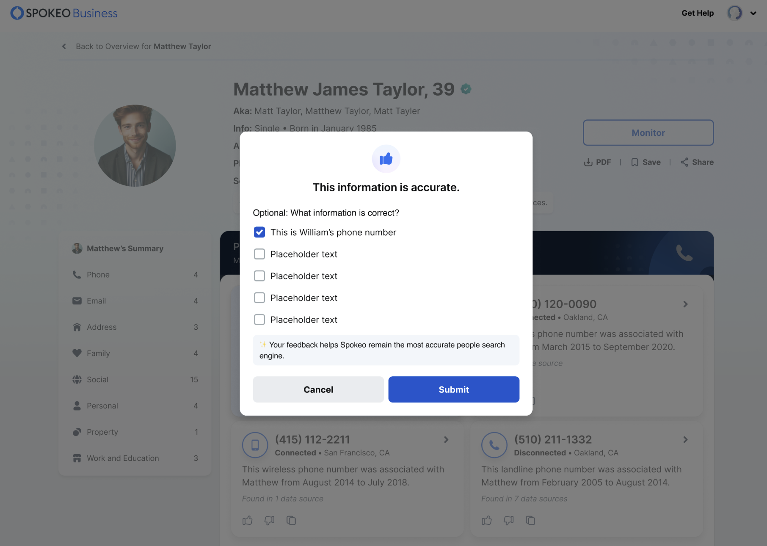Expand the (415) 112-2211 phone details
The width and height of the screenshot is (767, 546).
tap(446, 440)
